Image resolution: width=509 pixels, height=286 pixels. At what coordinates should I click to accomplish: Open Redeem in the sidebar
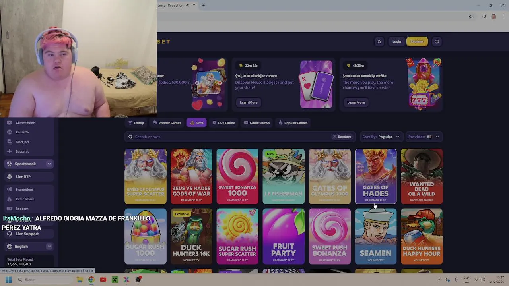22,209
